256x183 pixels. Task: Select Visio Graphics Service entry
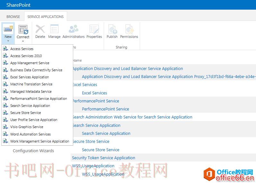coord(27,127)
